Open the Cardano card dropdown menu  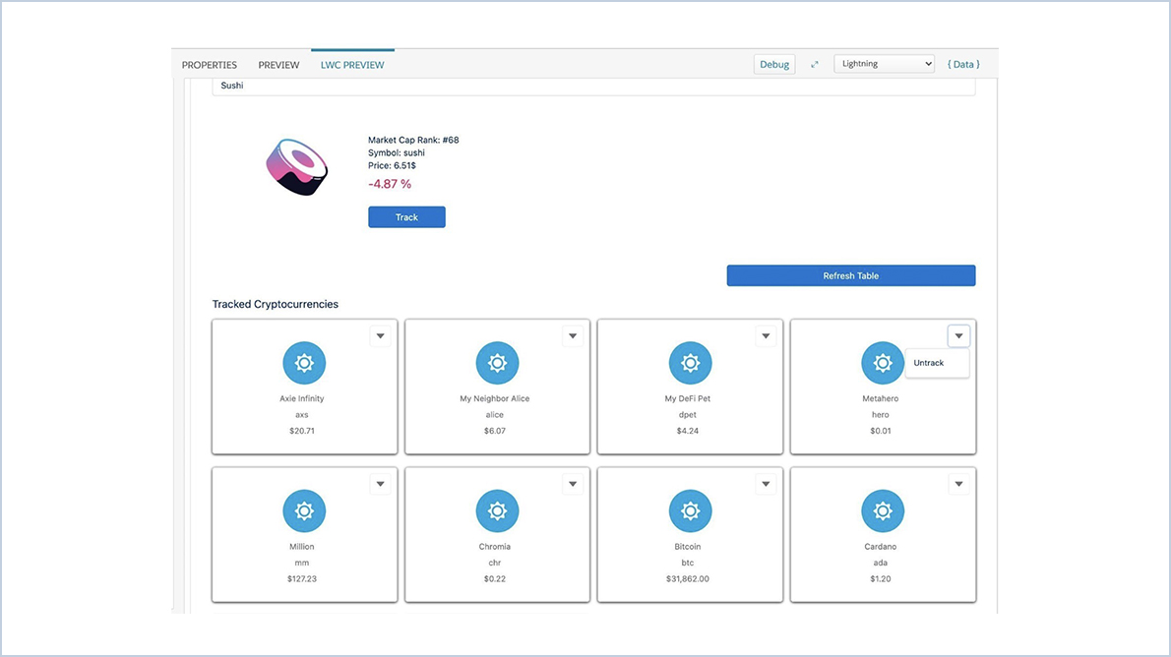click(958, 483)
